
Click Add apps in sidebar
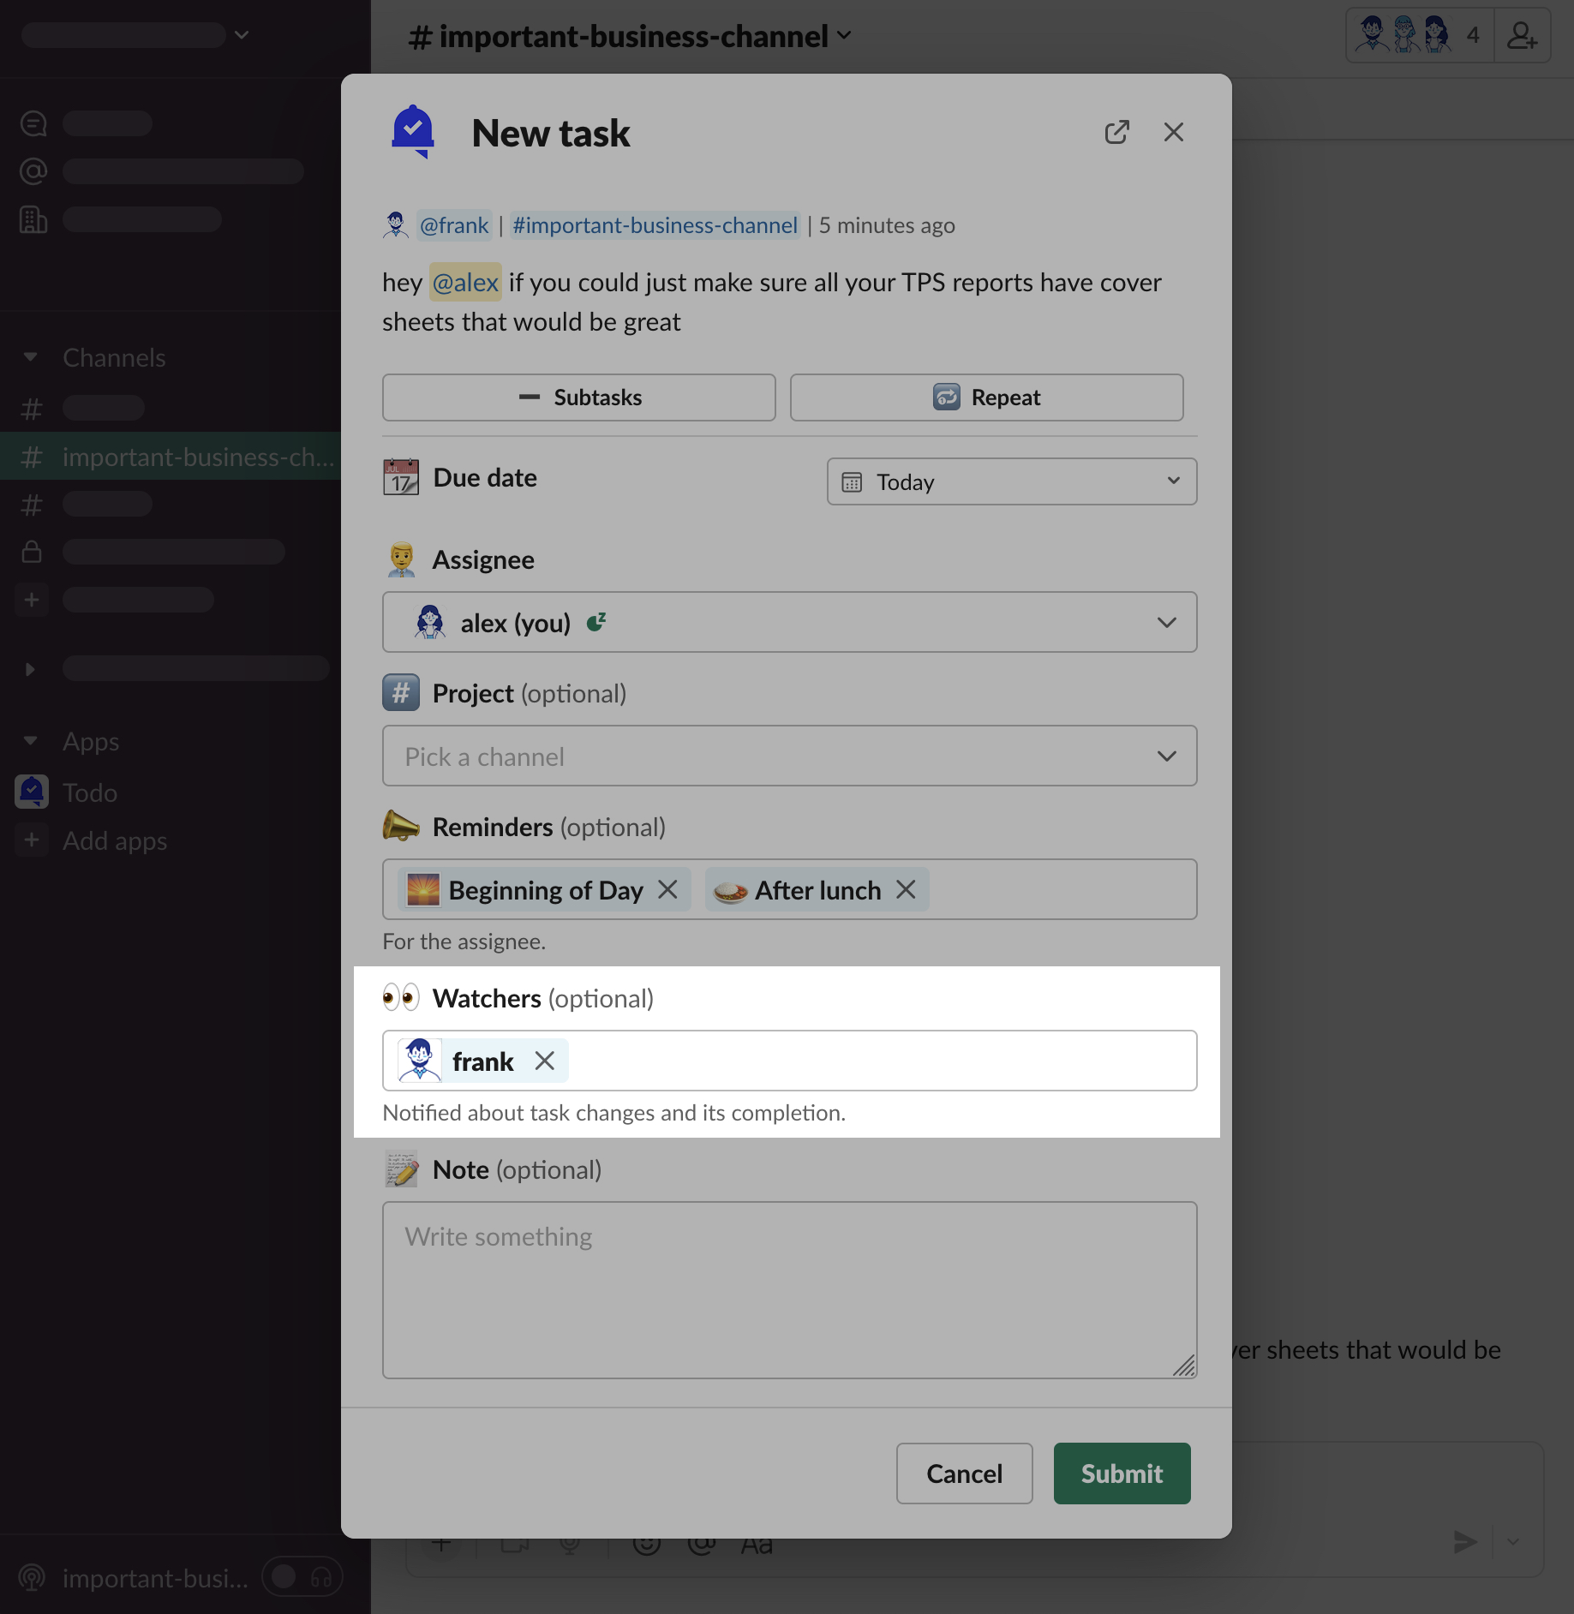point(114,840)
